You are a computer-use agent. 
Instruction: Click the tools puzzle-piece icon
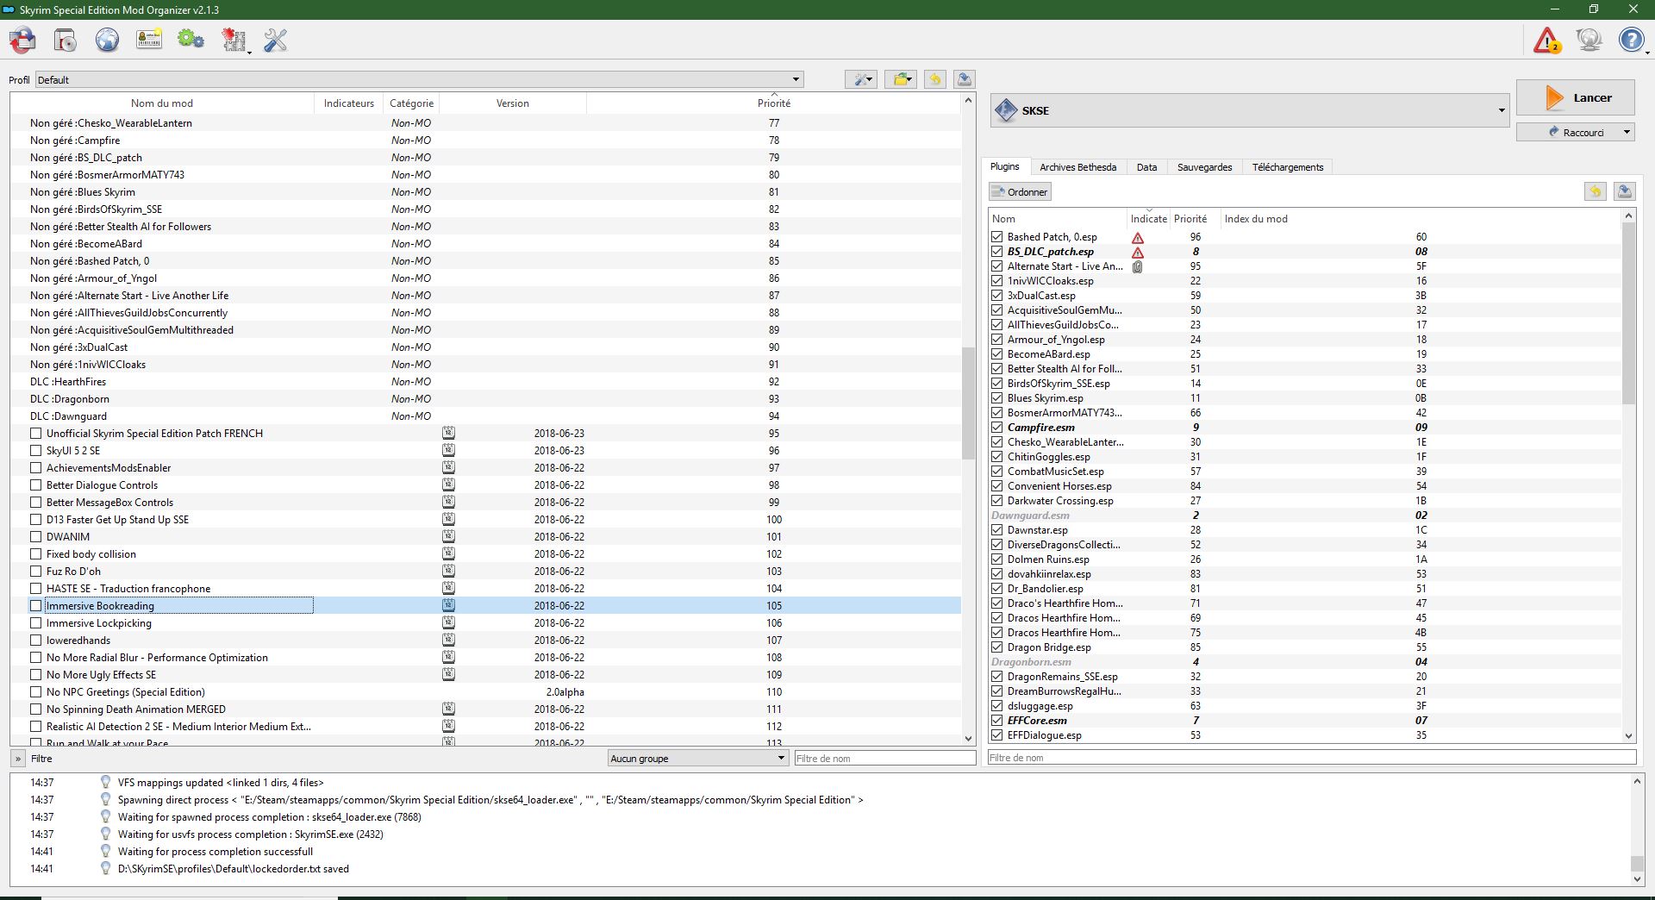coord(234,40)
